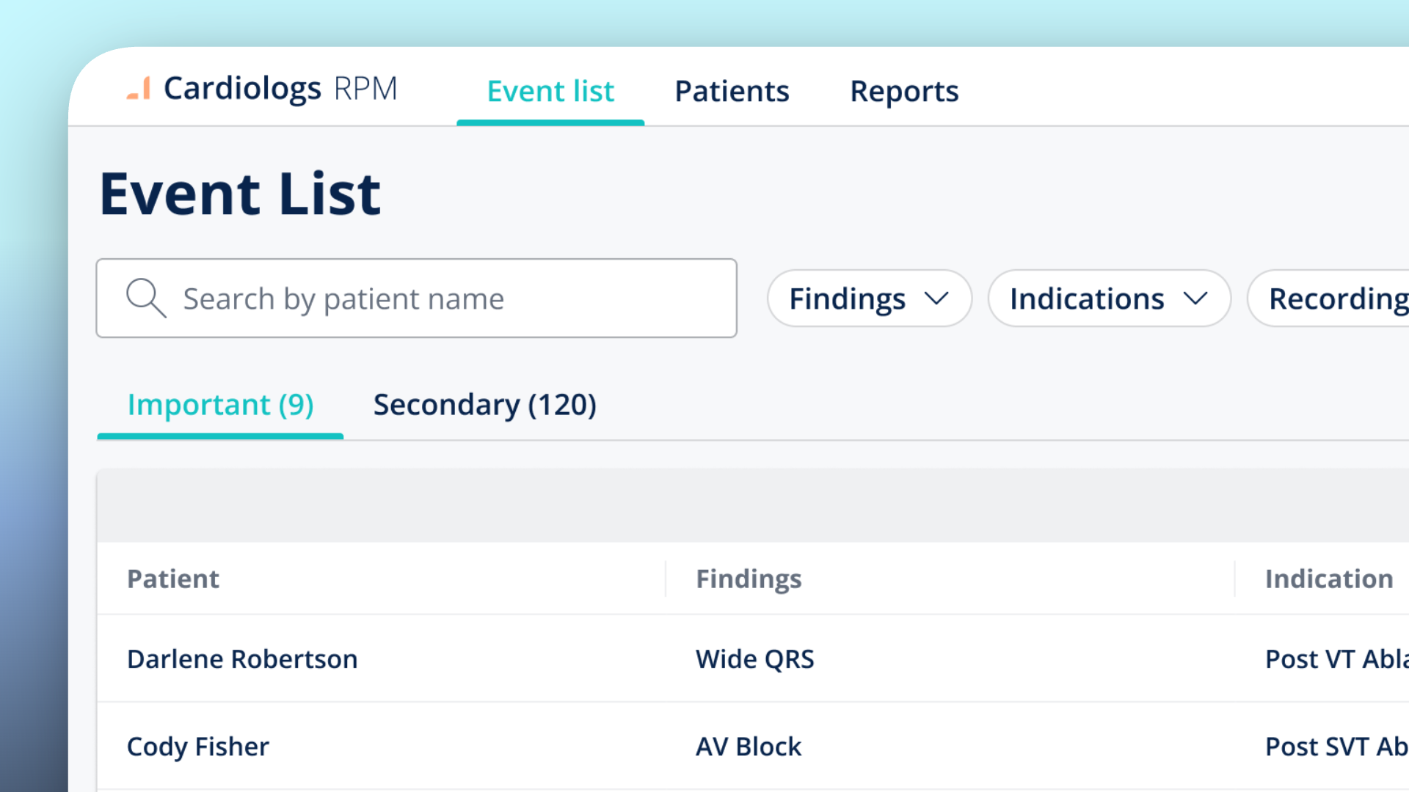The image size is (1409, 792).
Task: Open the Indications filter chevron
Action: click(x=1196, y=298)
